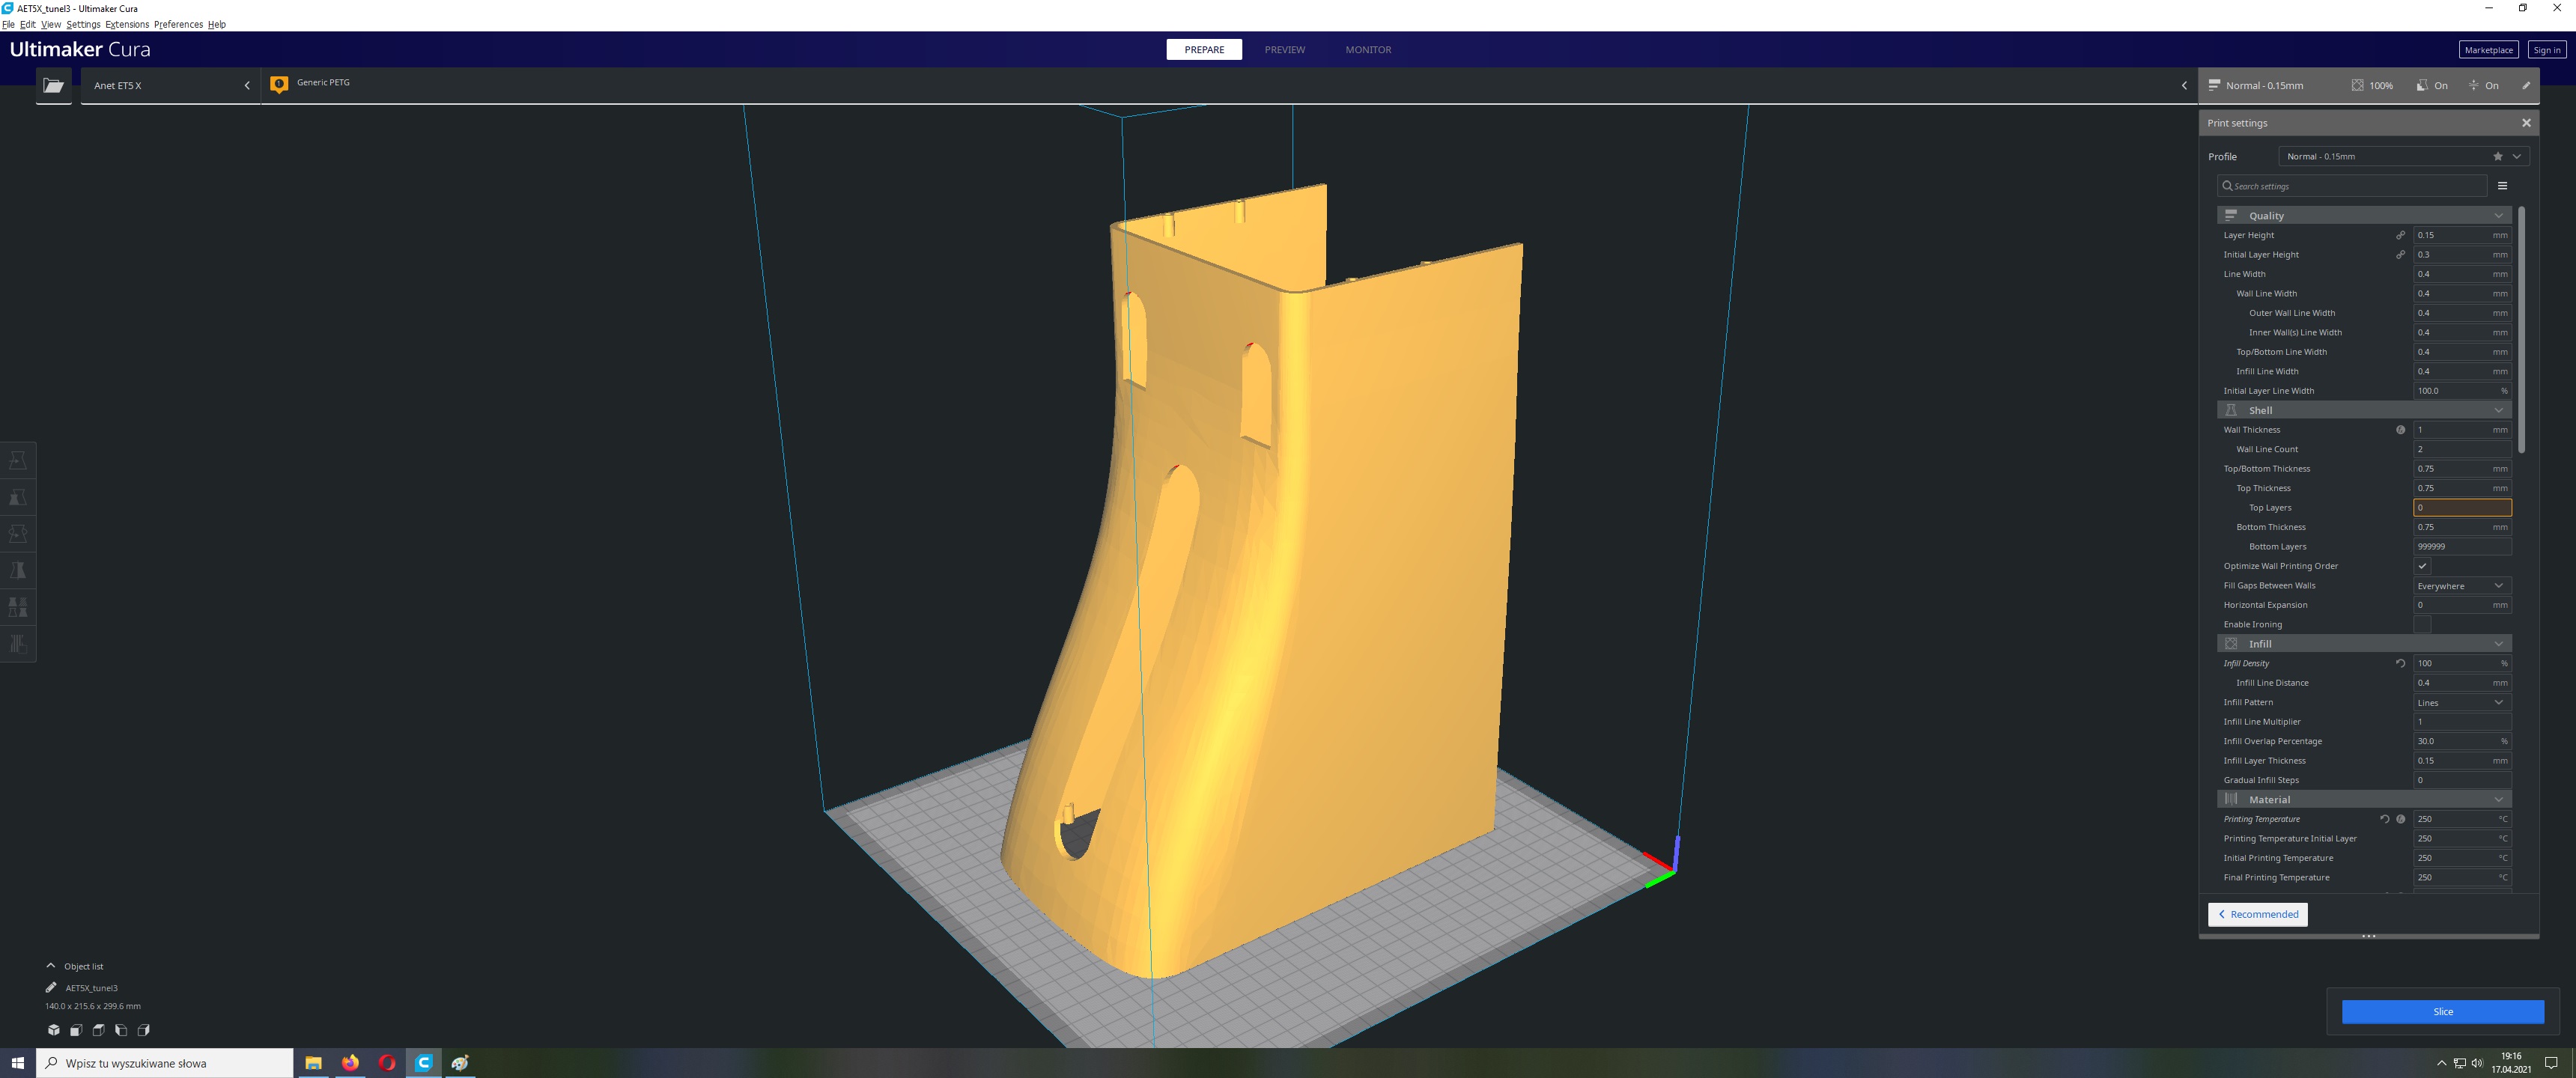Viewport: 2576px width, 1078px height.
Task: Click the Generic PETG material icon
Action: coord(279,84)
